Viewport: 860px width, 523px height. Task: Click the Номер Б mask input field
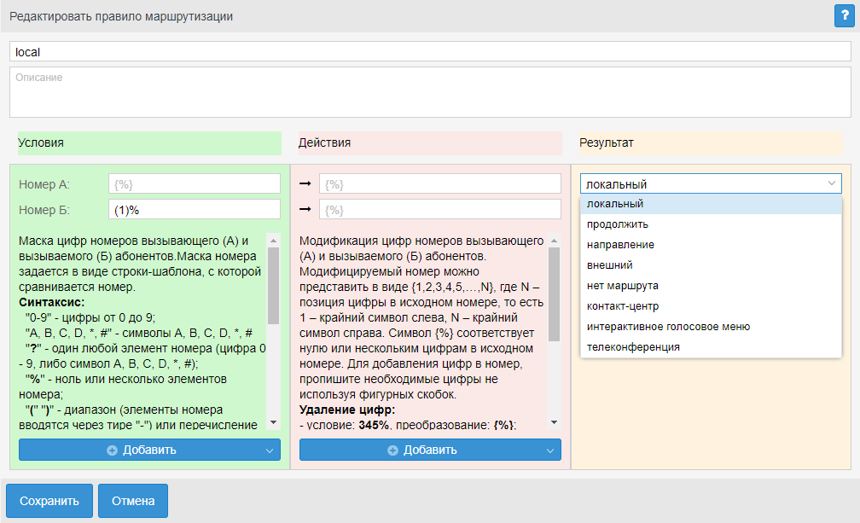click(195, 209)
